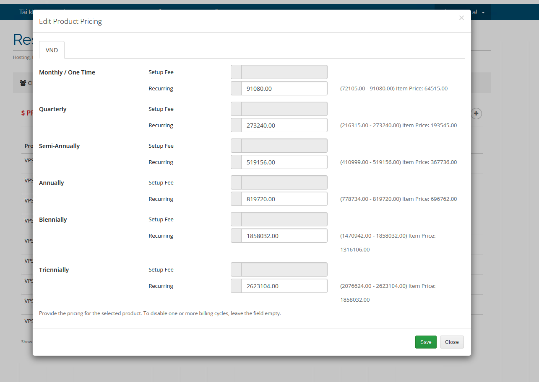Click the Annually Setup Fee input
Image resolution: width=539 pixels, height=382 pixels.
pyautogui.click(x=284, y=182)
